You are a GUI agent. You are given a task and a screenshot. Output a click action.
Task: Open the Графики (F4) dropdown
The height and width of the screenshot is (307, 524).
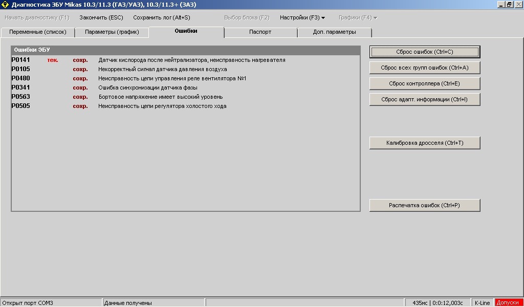click(358, 18)
